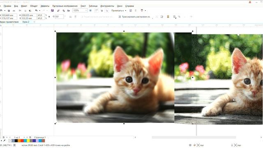Click the full-screen preview icon
Viewport: 263px width, 148px height.
(90, 11)
